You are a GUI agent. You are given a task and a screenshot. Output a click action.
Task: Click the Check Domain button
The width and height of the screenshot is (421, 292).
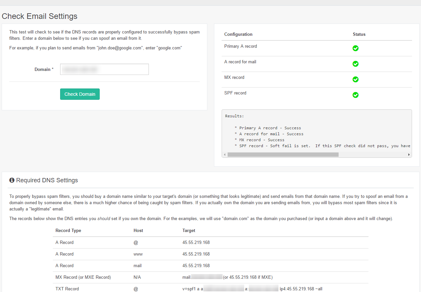[x=80, y=94]
